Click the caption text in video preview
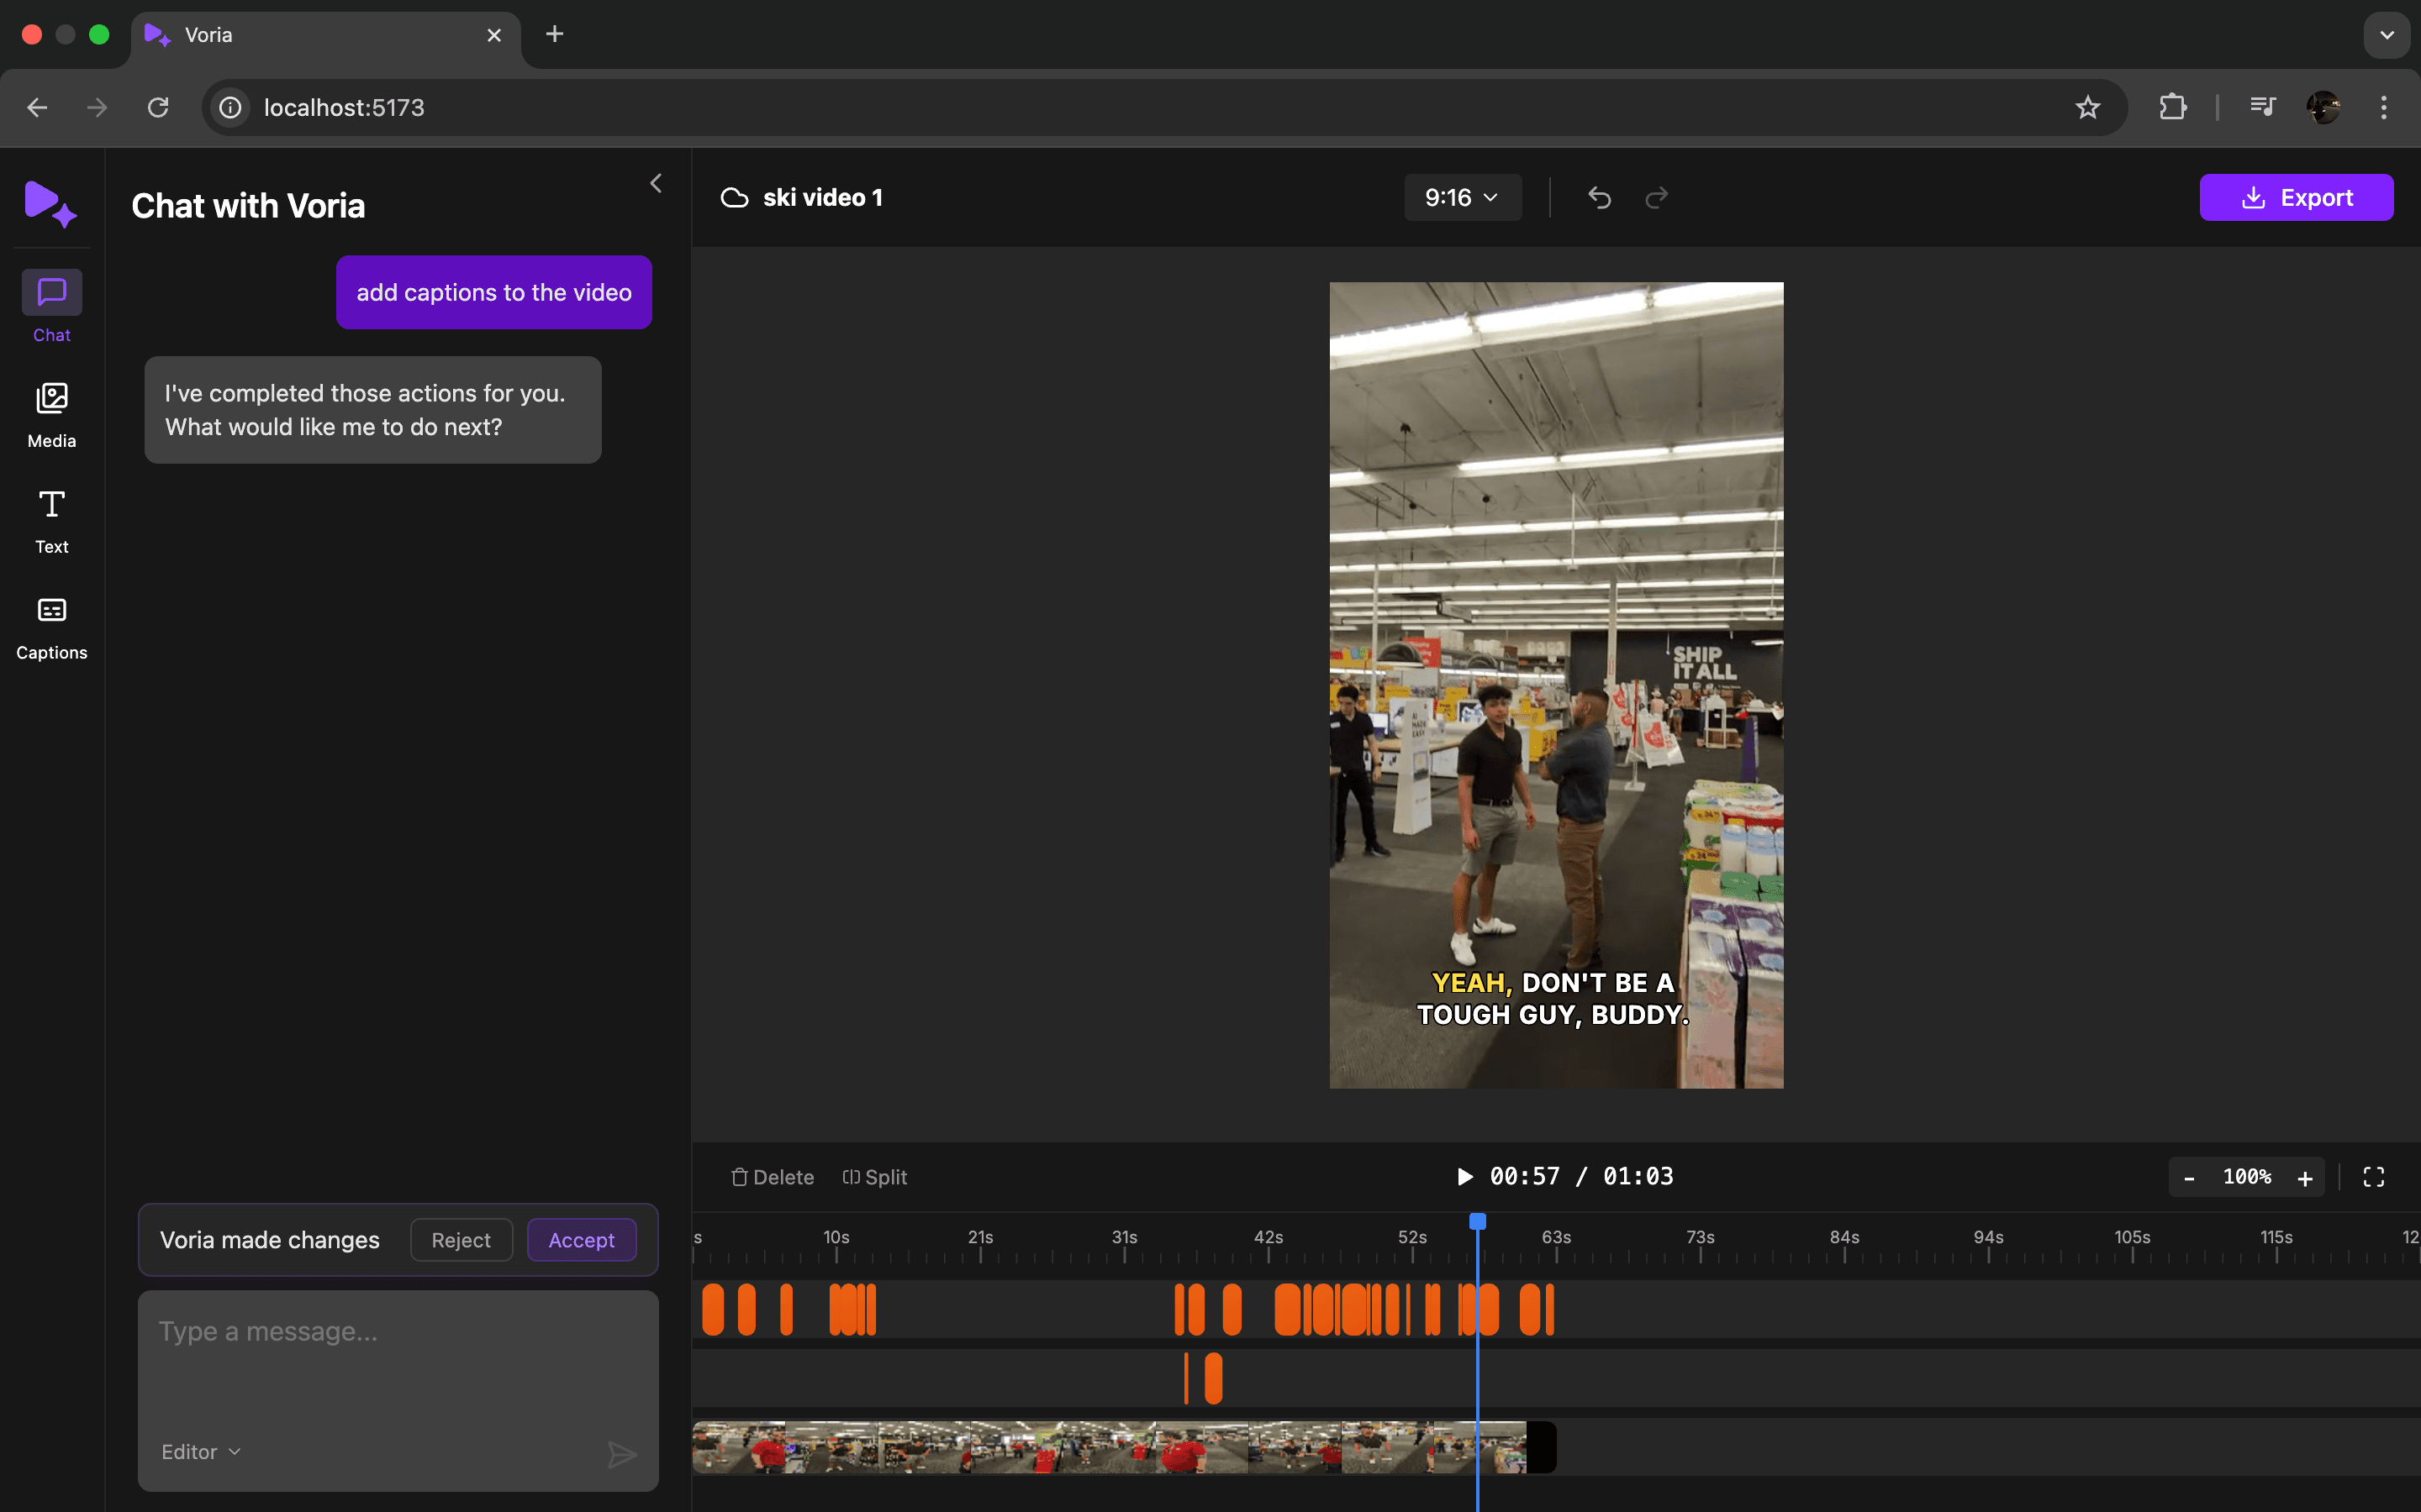This screenshot has width=2421, height=1512. pos(1553,999)
